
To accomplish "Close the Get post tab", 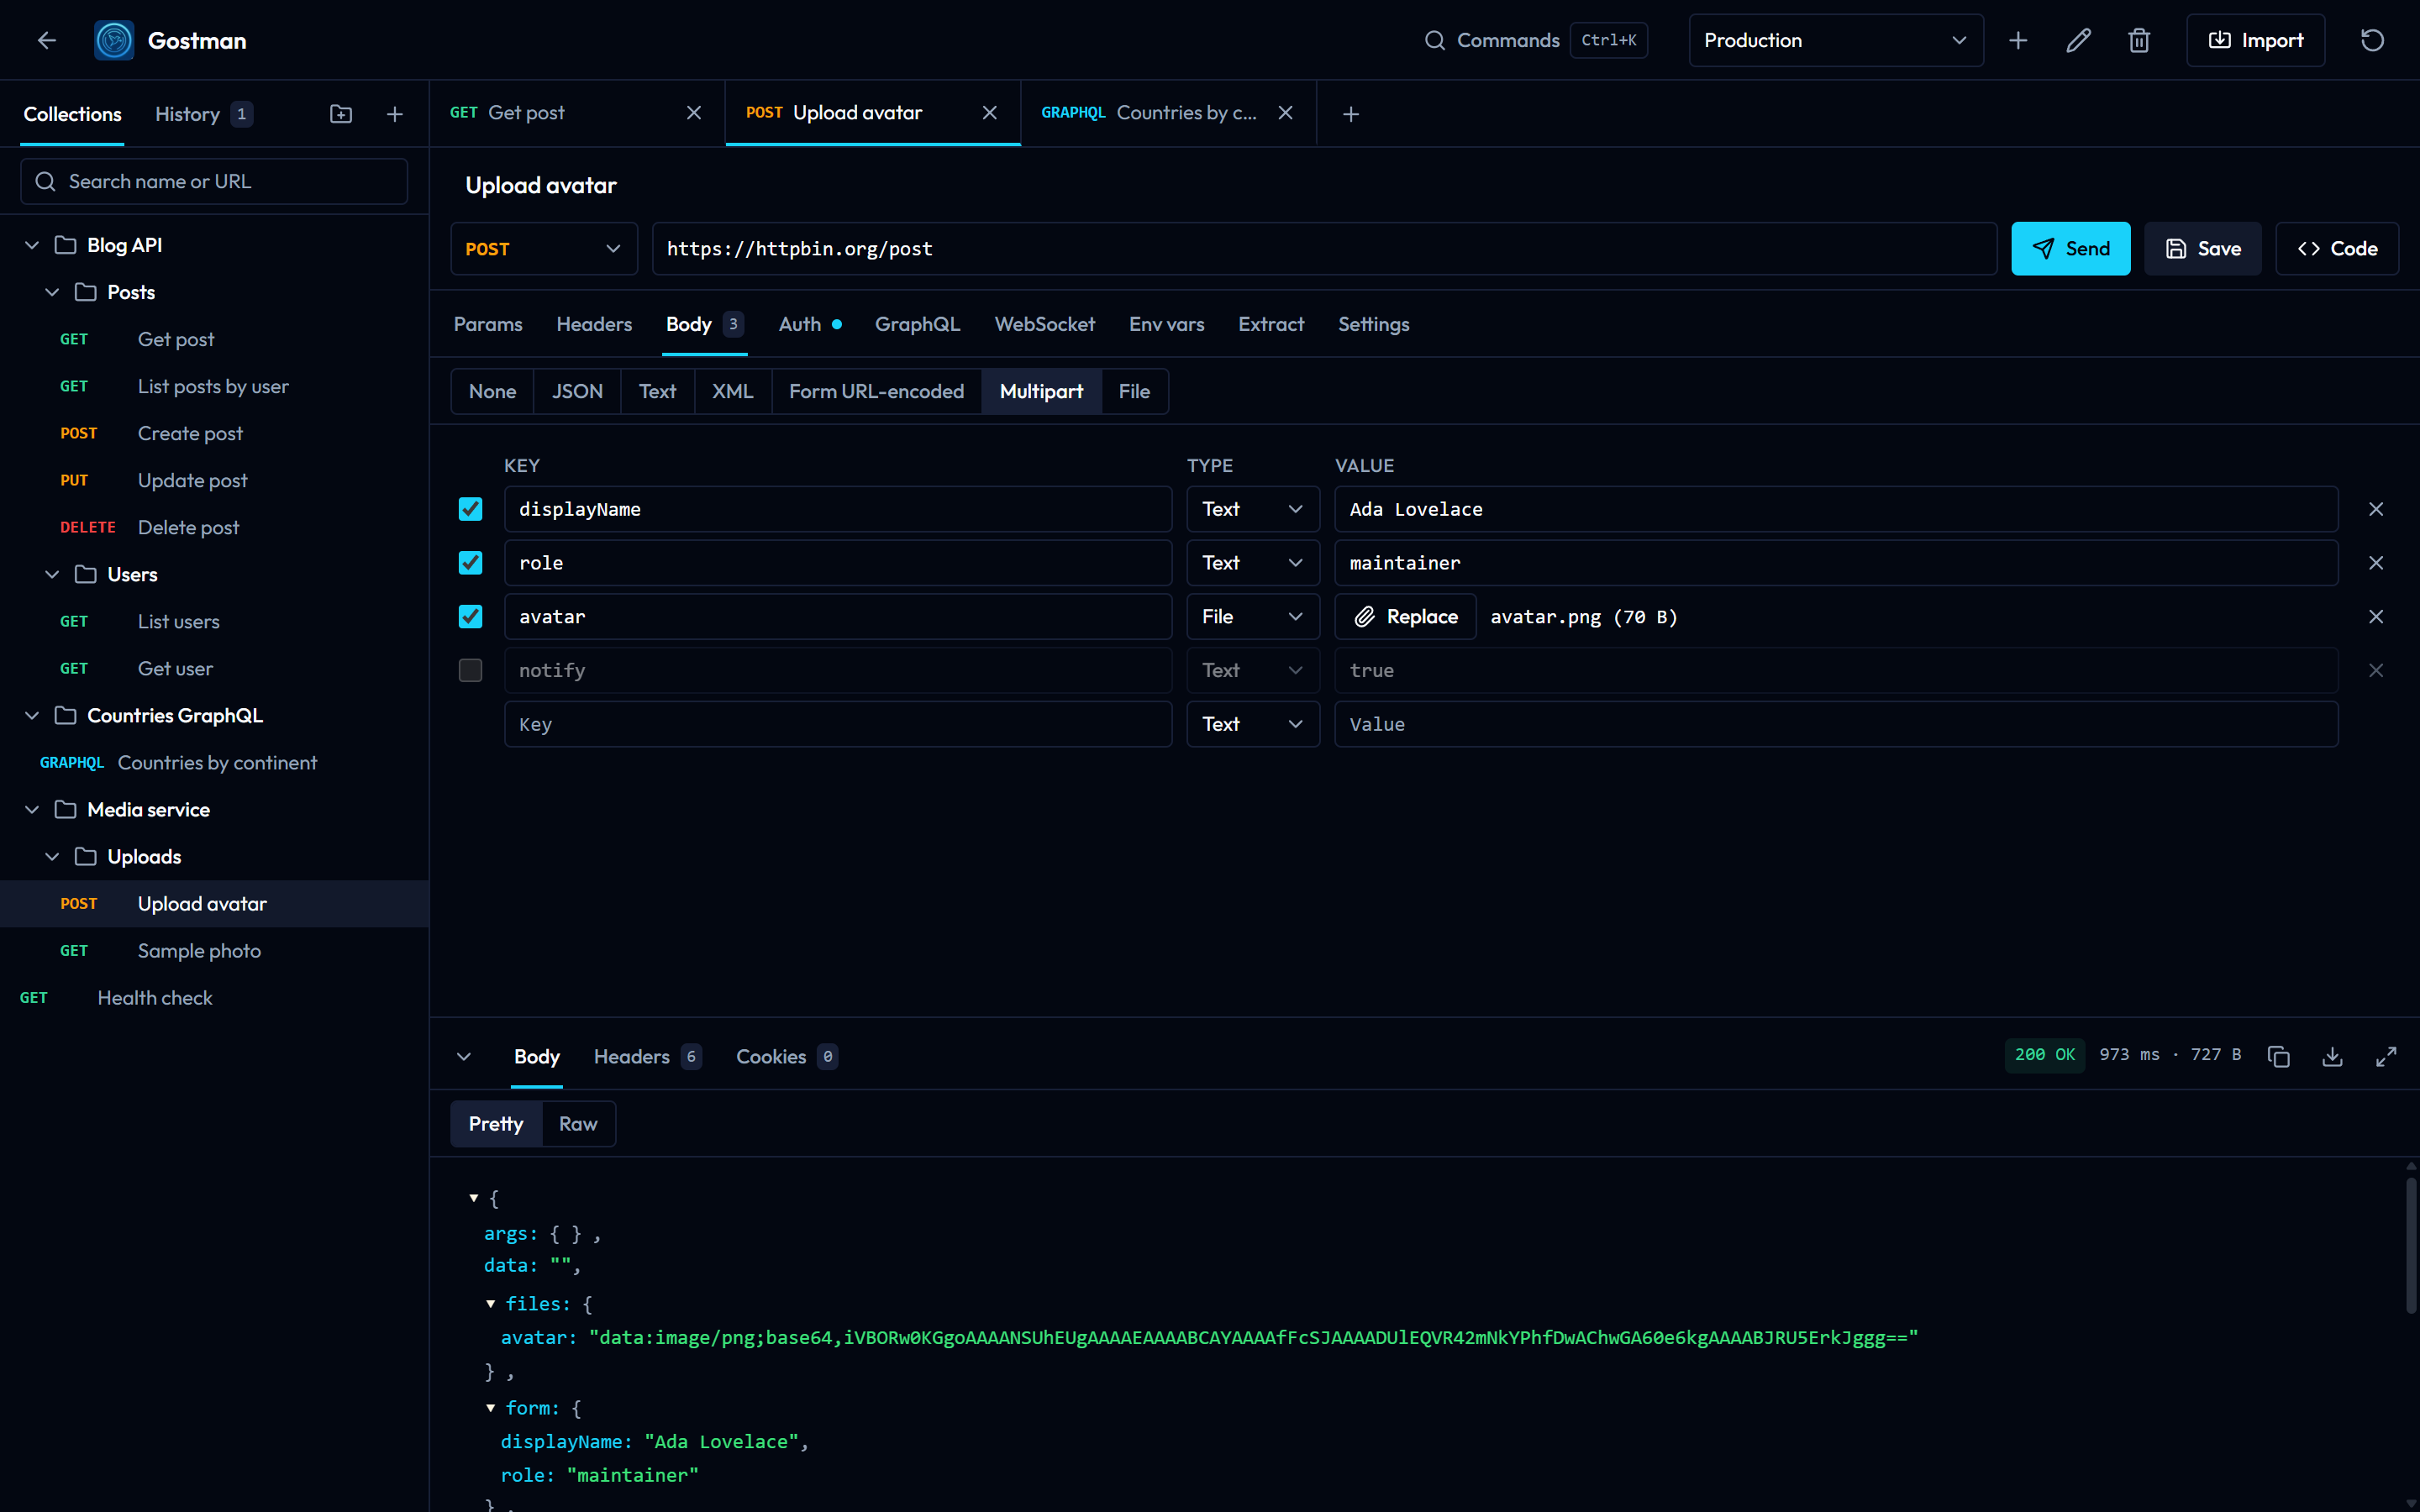I will click(694, 113).
